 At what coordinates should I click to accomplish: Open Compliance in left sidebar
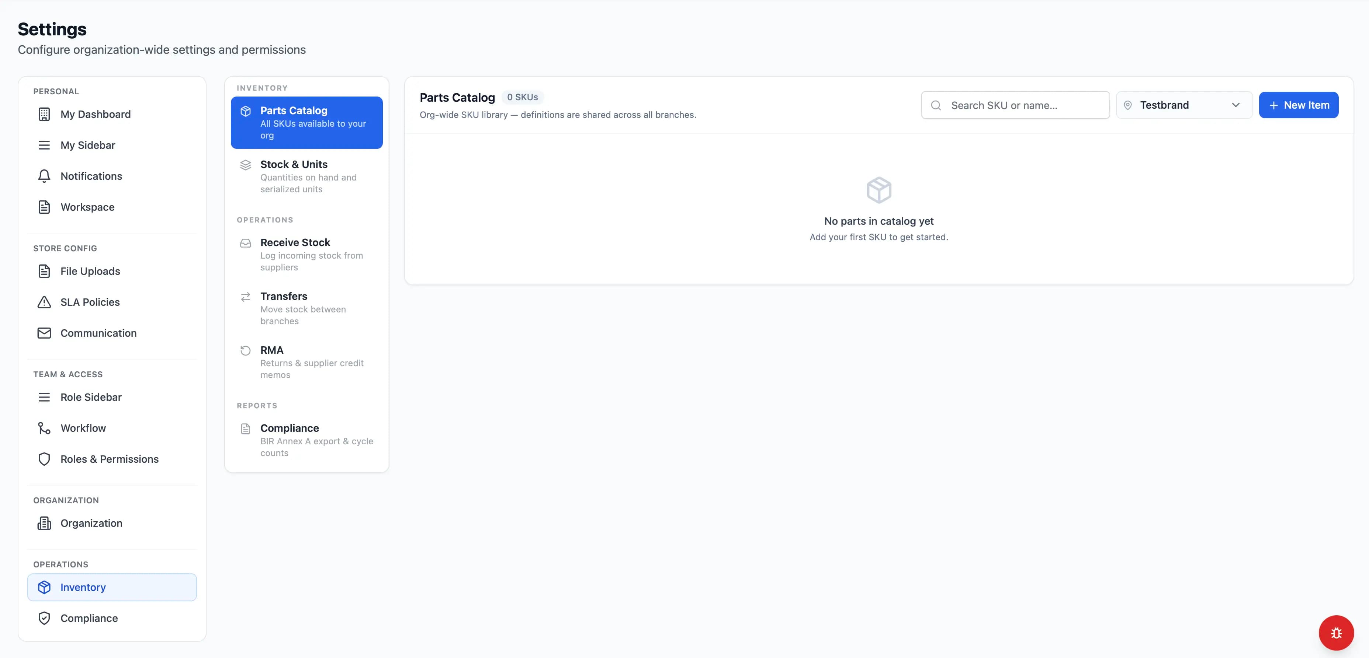[112, 618]
